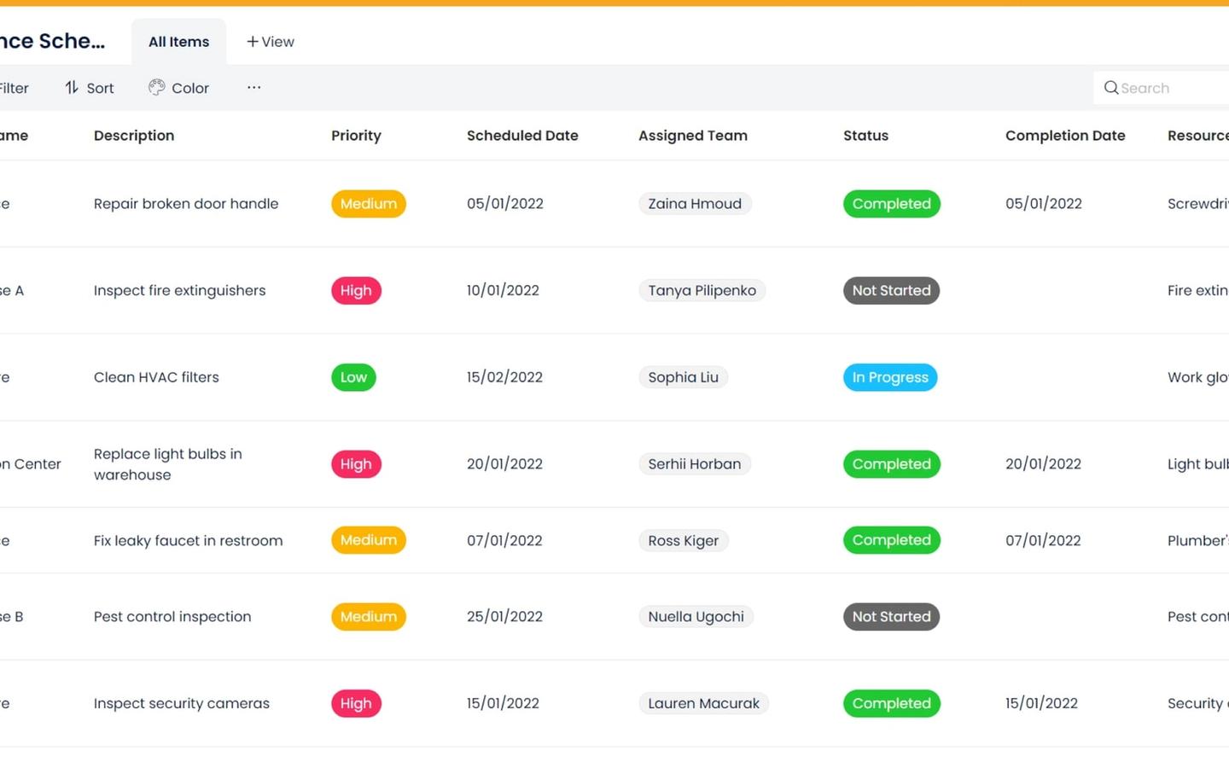Viewport: 1229px width, 768px height.
Task: Open Not Started status for fire extinguishers
Action: 891,291
